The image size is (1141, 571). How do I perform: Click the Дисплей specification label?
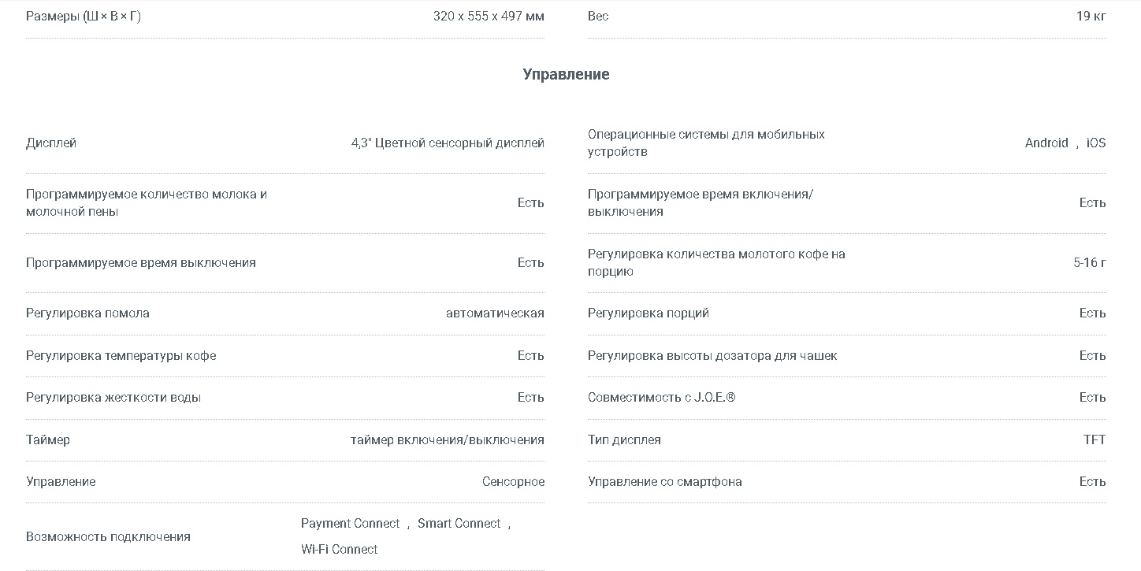tap(51, 143)
